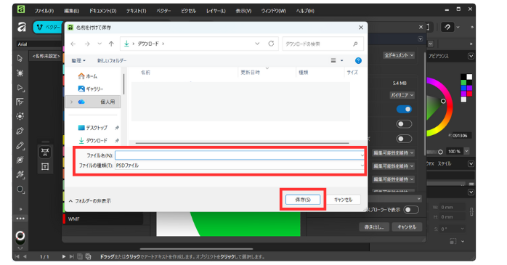This screenshot has height=265, width=507.
Task: Open the save dialog help icon
Action: (x=358, y=60)
